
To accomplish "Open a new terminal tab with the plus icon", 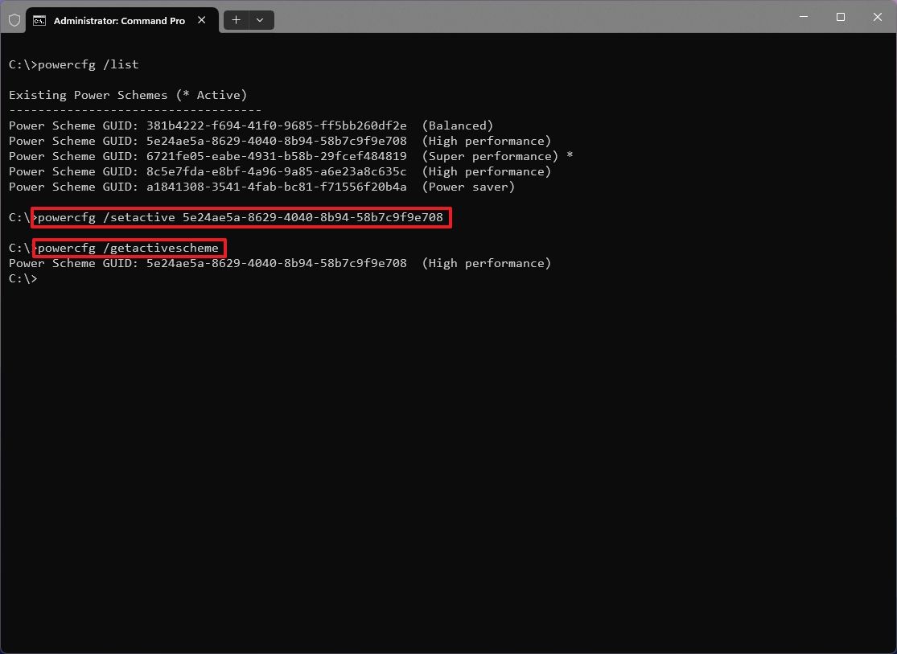I will [236, 19].
